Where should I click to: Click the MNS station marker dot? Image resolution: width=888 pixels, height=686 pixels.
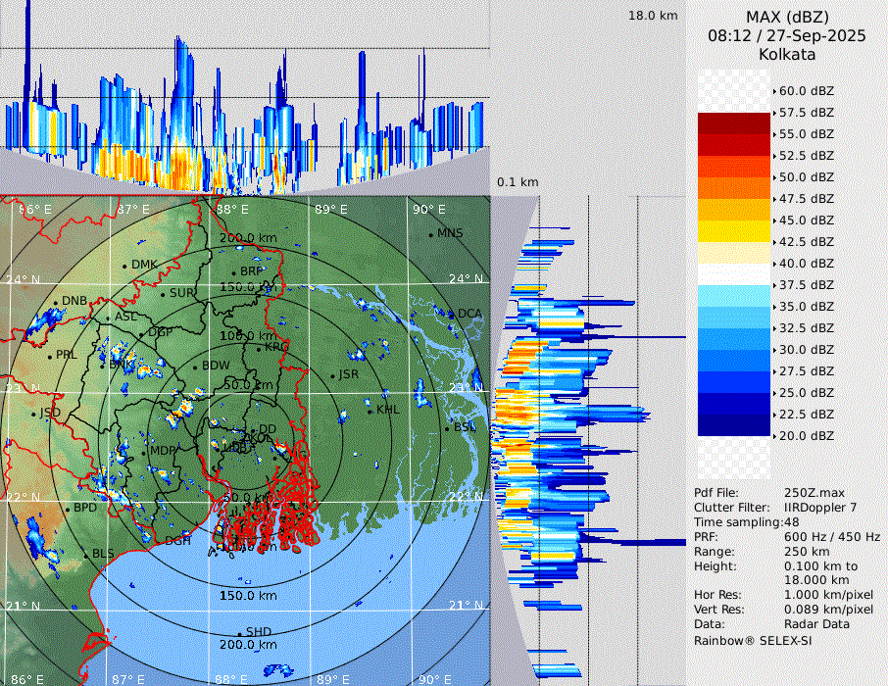click(430, 234)
